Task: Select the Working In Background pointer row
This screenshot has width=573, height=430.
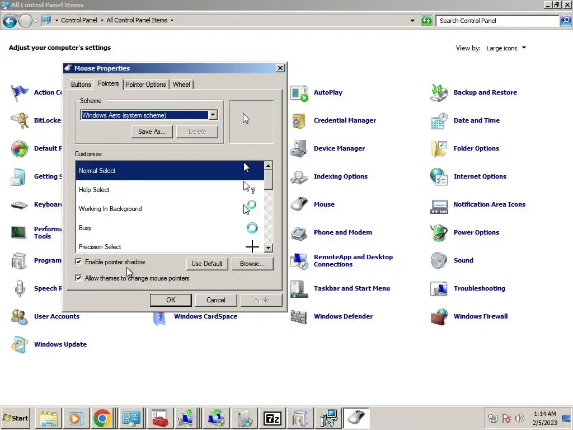Action: pos(170,209)
